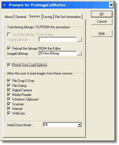Uncheck the Digital Camera source
This screenshot has width=119, height=145.
point(9,90)
